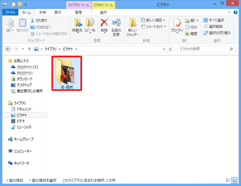Click the New folder icon in quick access toolbar
241x186 pixels.
(x=20, y=5)
